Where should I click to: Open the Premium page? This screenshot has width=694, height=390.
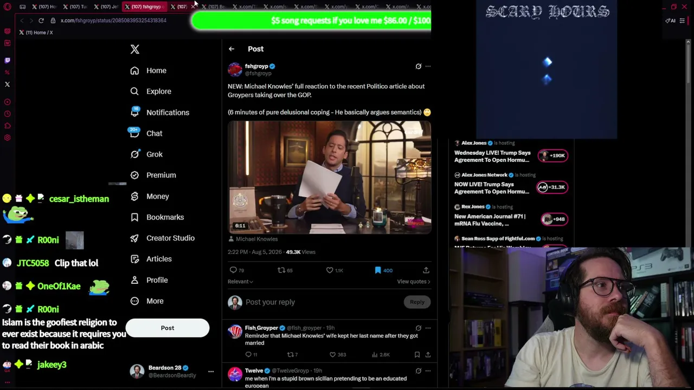tap(153, 175)
